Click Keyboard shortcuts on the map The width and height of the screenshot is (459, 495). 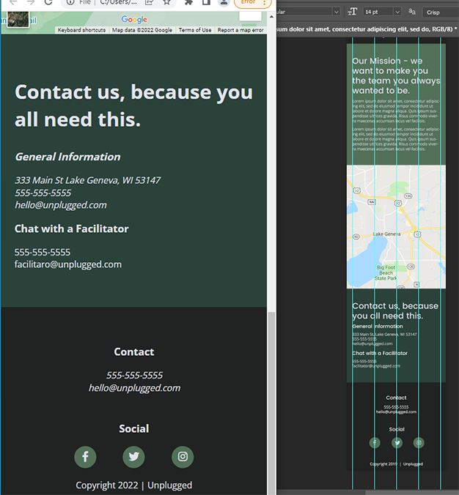81,30
